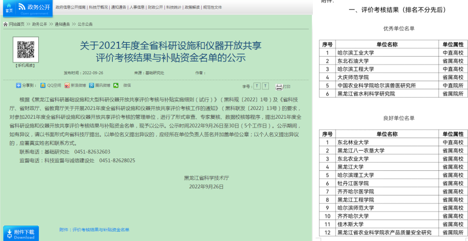Click the printer icon to print
Image resolution: width=468 pixels, height=241 pixels.
pos(279,87)
